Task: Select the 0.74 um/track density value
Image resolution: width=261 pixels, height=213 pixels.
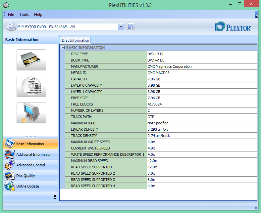Action: tap(159, 136)
